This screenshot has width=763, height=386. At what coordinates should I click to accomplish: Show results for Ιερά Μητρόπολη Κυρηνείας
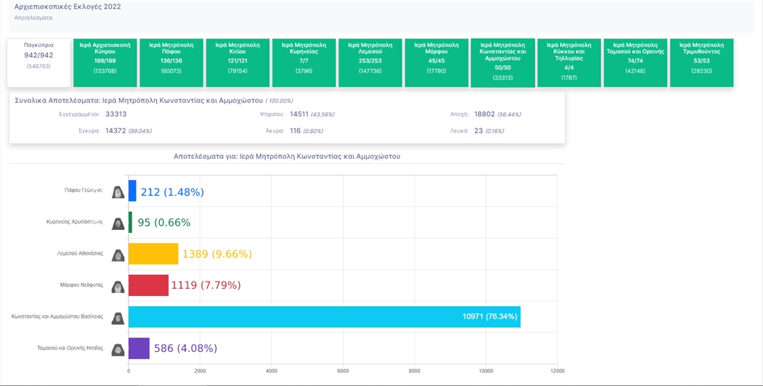click(304, 62)
